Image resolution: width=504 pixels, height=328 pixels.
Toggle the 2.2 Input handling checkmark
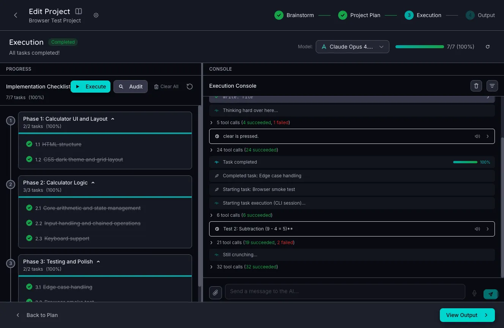pos(29,223)
